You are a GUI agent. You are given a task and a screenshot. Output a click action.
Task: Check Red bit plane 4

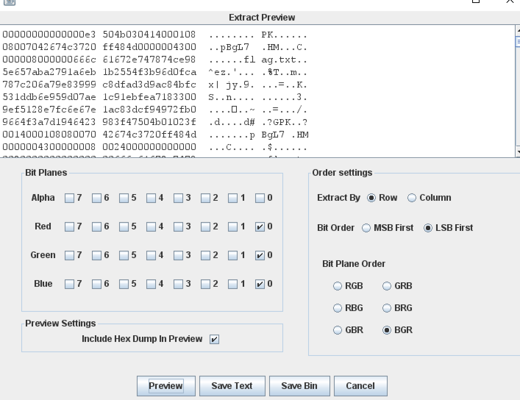(x=151, y=227)
